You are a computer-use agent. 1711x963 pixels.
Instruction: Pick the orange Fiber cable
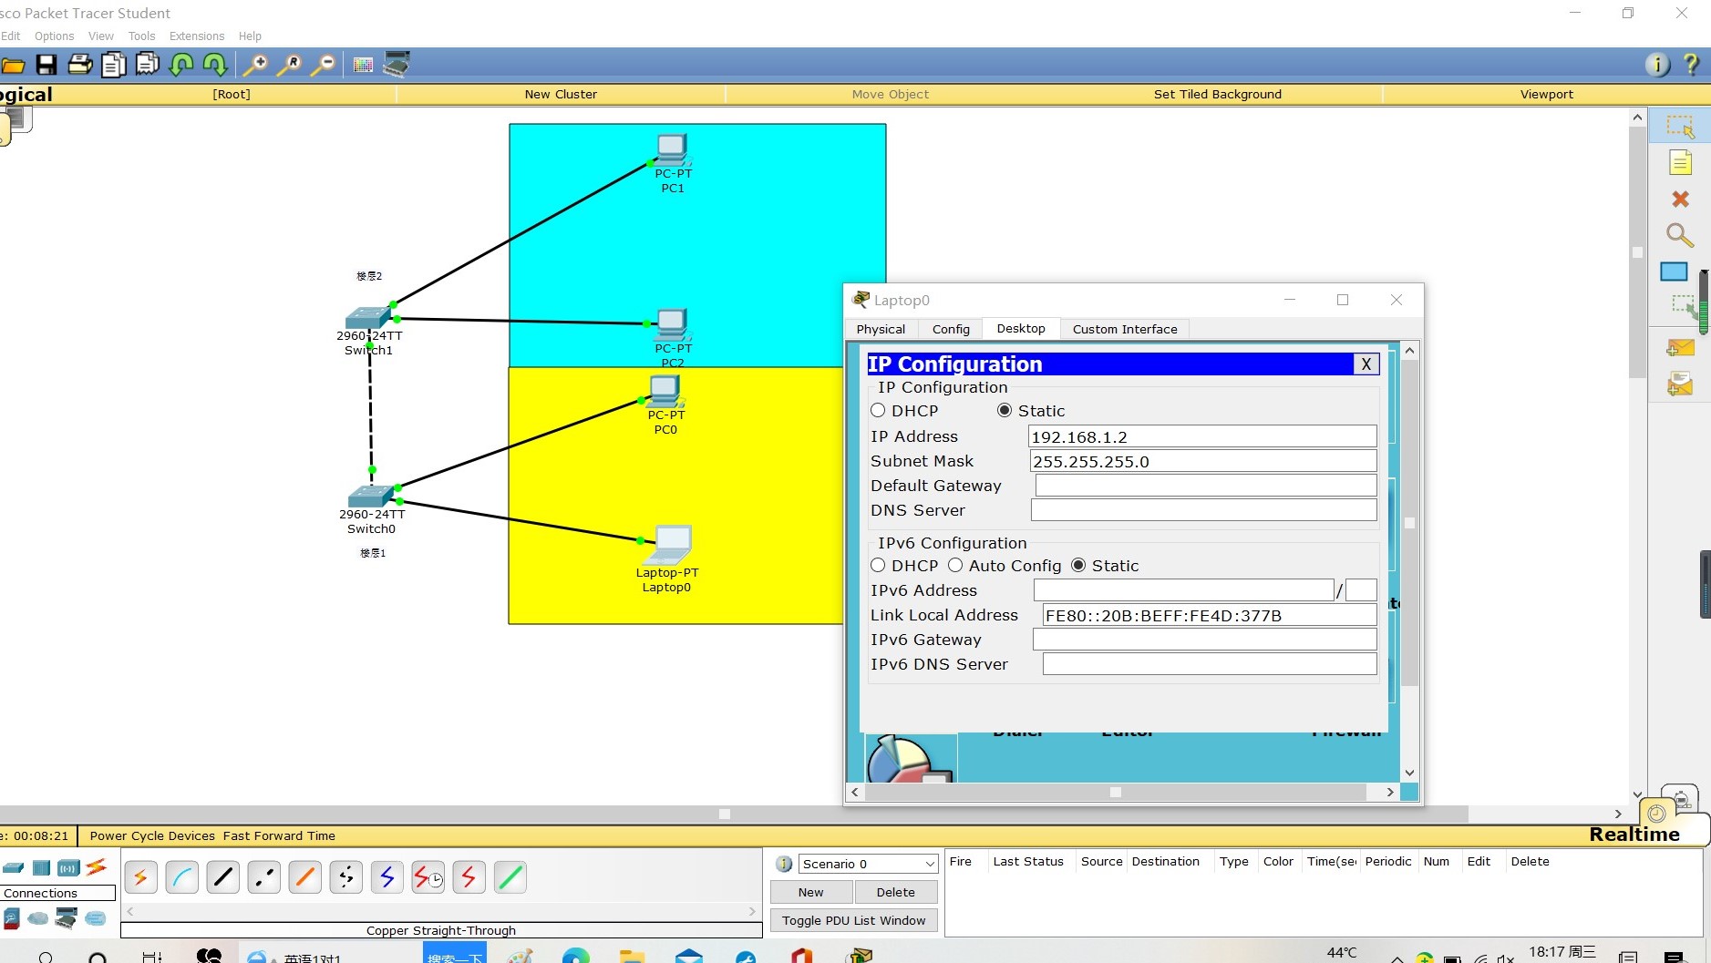(305, 877)
